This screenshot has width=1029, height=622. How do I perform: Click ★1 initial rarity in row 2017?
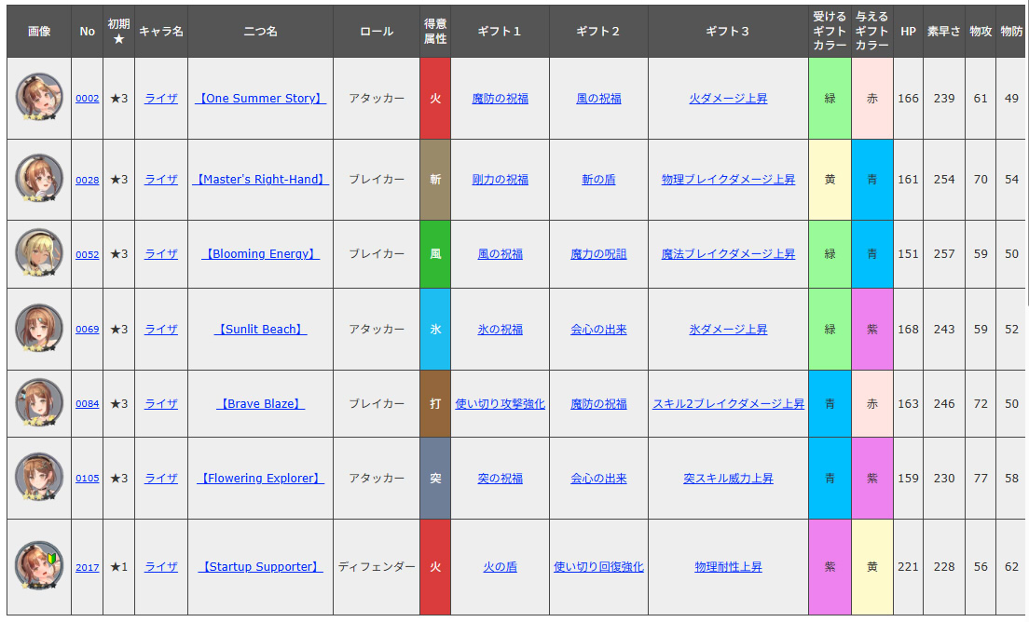pyautogui.click(x=118, y=567)
